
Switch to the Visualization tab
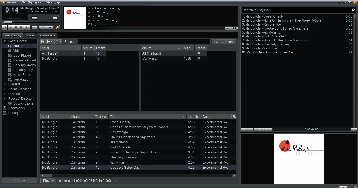[47, 36]
